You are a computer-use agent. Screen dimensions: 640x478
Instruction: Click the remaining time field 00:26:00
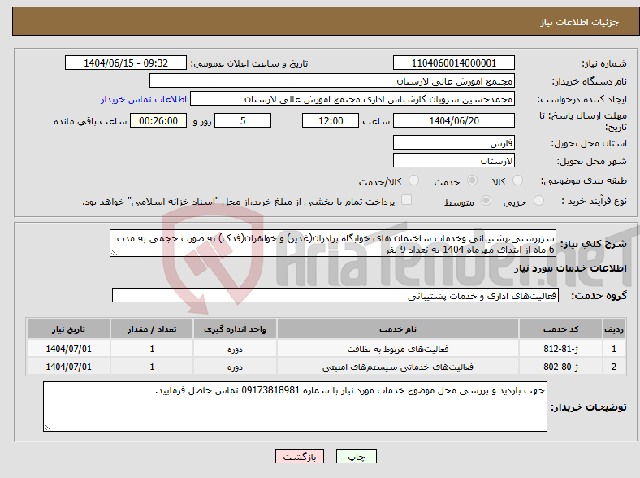(x=158, y=120)
